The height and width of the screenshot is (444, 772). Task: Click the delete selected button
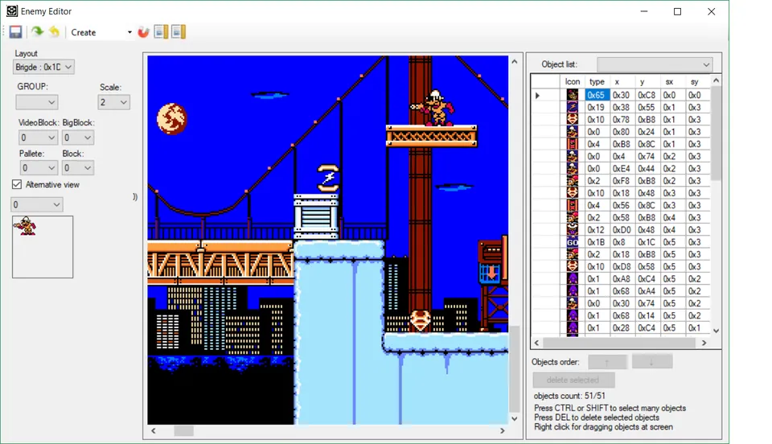(573, 380)
